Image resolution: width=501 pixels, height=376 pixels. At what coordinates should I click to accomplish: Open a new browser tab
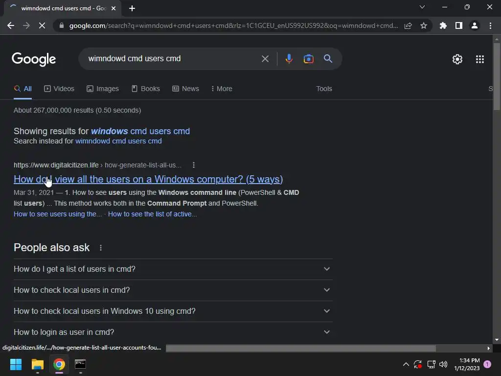point(132,9)
